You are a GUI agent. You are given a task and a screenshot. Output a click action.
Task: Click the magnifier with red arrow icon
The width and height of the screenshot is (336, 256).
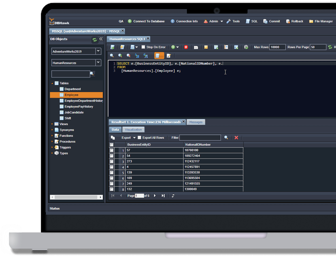[129, 56]
